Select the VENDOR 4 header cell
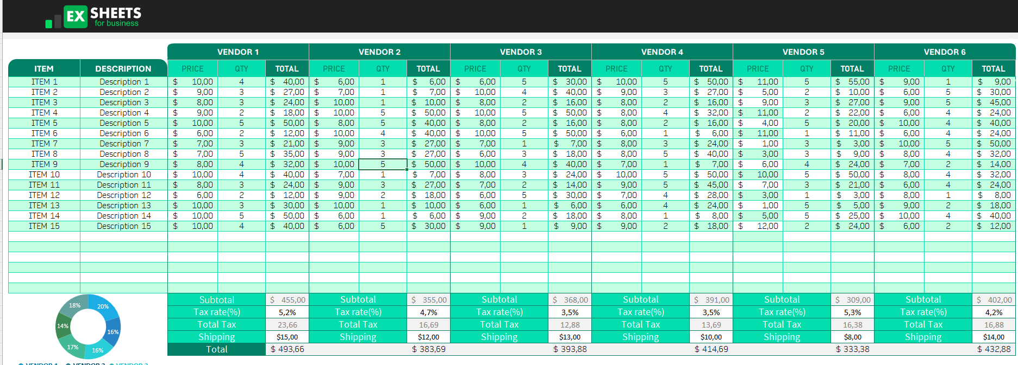The image size is (1018, 365). click(662, 52)
